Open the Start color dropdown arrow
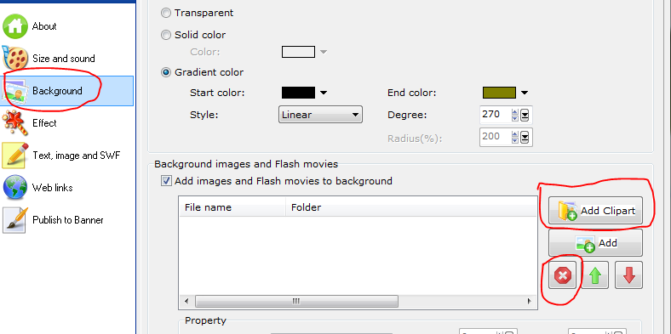671x334 pixels. pos(324,93)
